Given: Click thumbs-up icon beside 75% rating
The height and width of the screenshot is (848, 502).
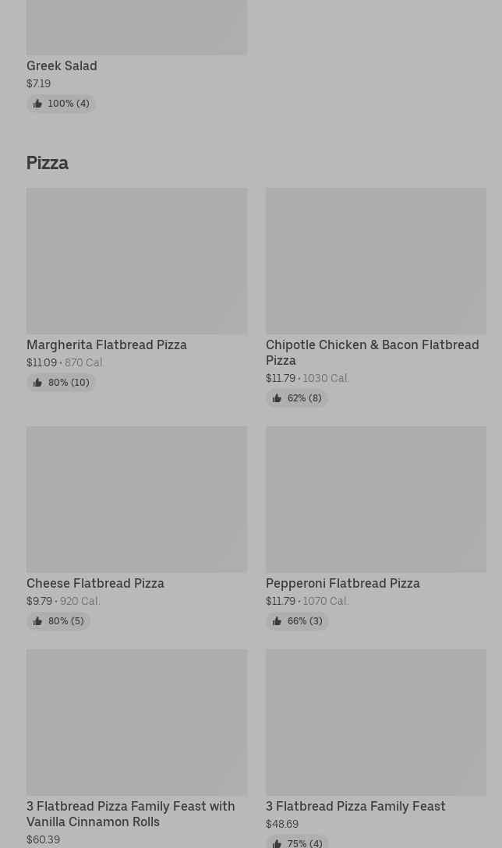Looking at the screenshot, I should tap(277, 843).
